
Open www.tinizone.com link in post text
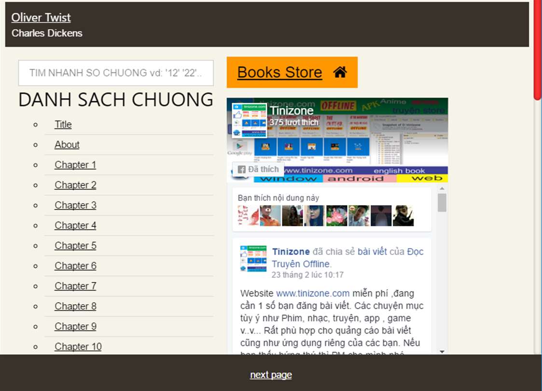coord(313,293)
